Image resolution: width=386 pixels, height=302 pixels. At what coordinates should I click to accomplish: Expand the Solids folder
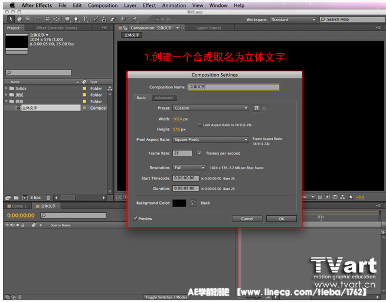click(x=6, y=88)
